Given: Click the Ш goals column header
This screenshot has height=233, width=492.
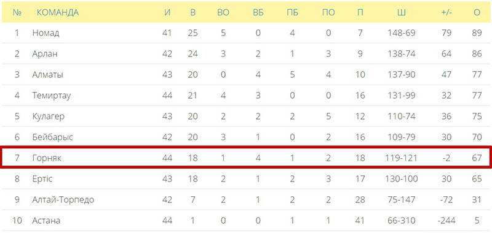Looking at the screenshot, I should tap(402, 13).
